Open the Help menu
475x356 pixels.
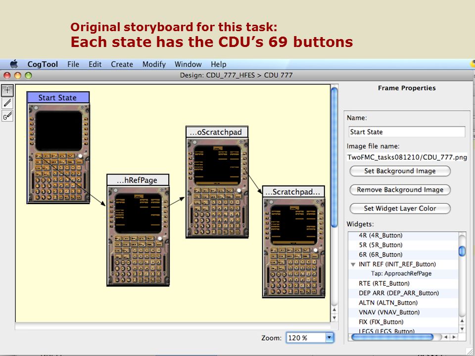click(218, 64)
